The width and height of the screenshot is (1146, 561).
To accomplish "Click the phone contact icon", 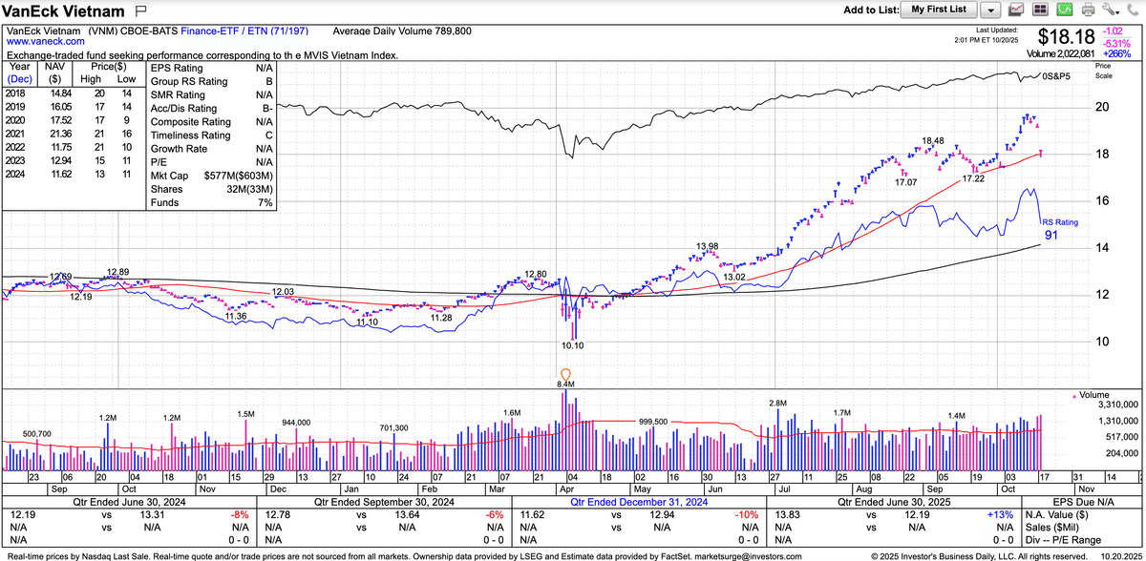I will tap(1133, 10).
